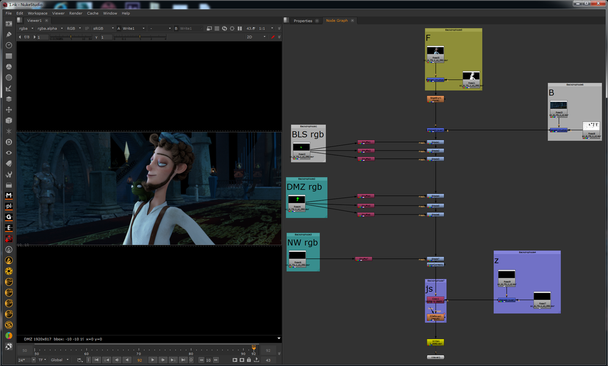Image resolution: width=608 pixels, height=366 pixels.
Task: Open the Keyer nodes toolbar icon
Action: [x=9, y=88]
